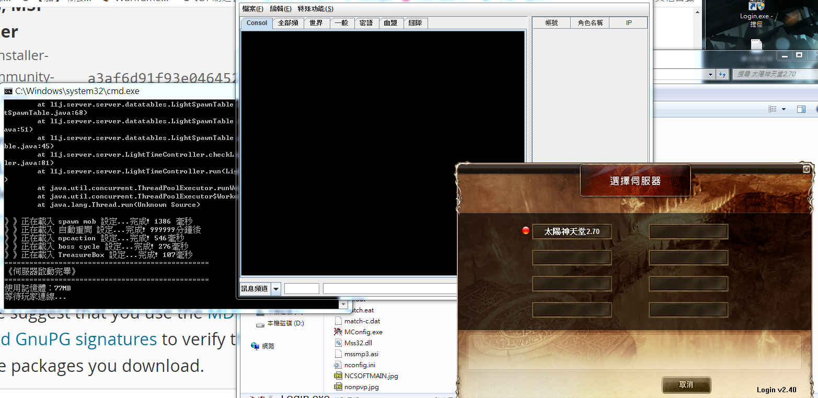Minimize the Explorer window
The height and width of the screenshot is (398, 818).
pyautogui.click(x=784, y=55)
